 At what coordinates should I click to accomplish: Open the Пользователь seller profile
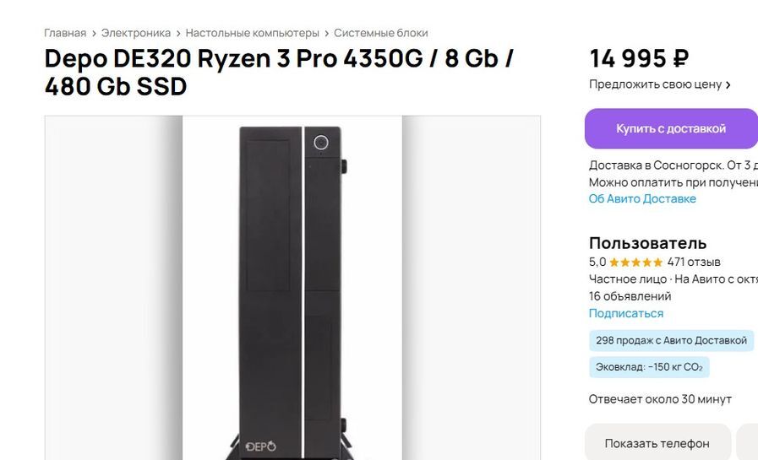[x=647, y=243]
